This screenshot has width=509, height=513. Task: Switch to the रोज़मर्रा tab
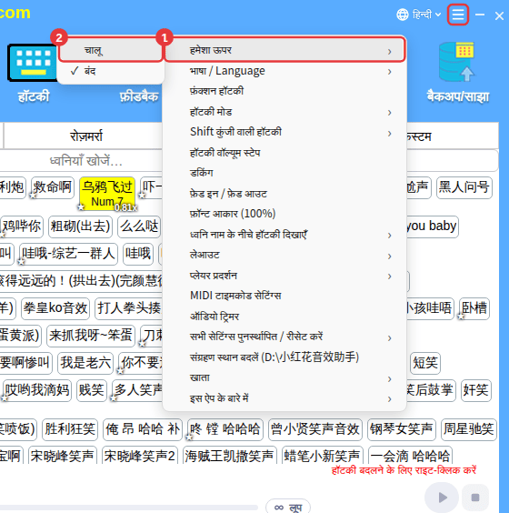tap(86, 136)
